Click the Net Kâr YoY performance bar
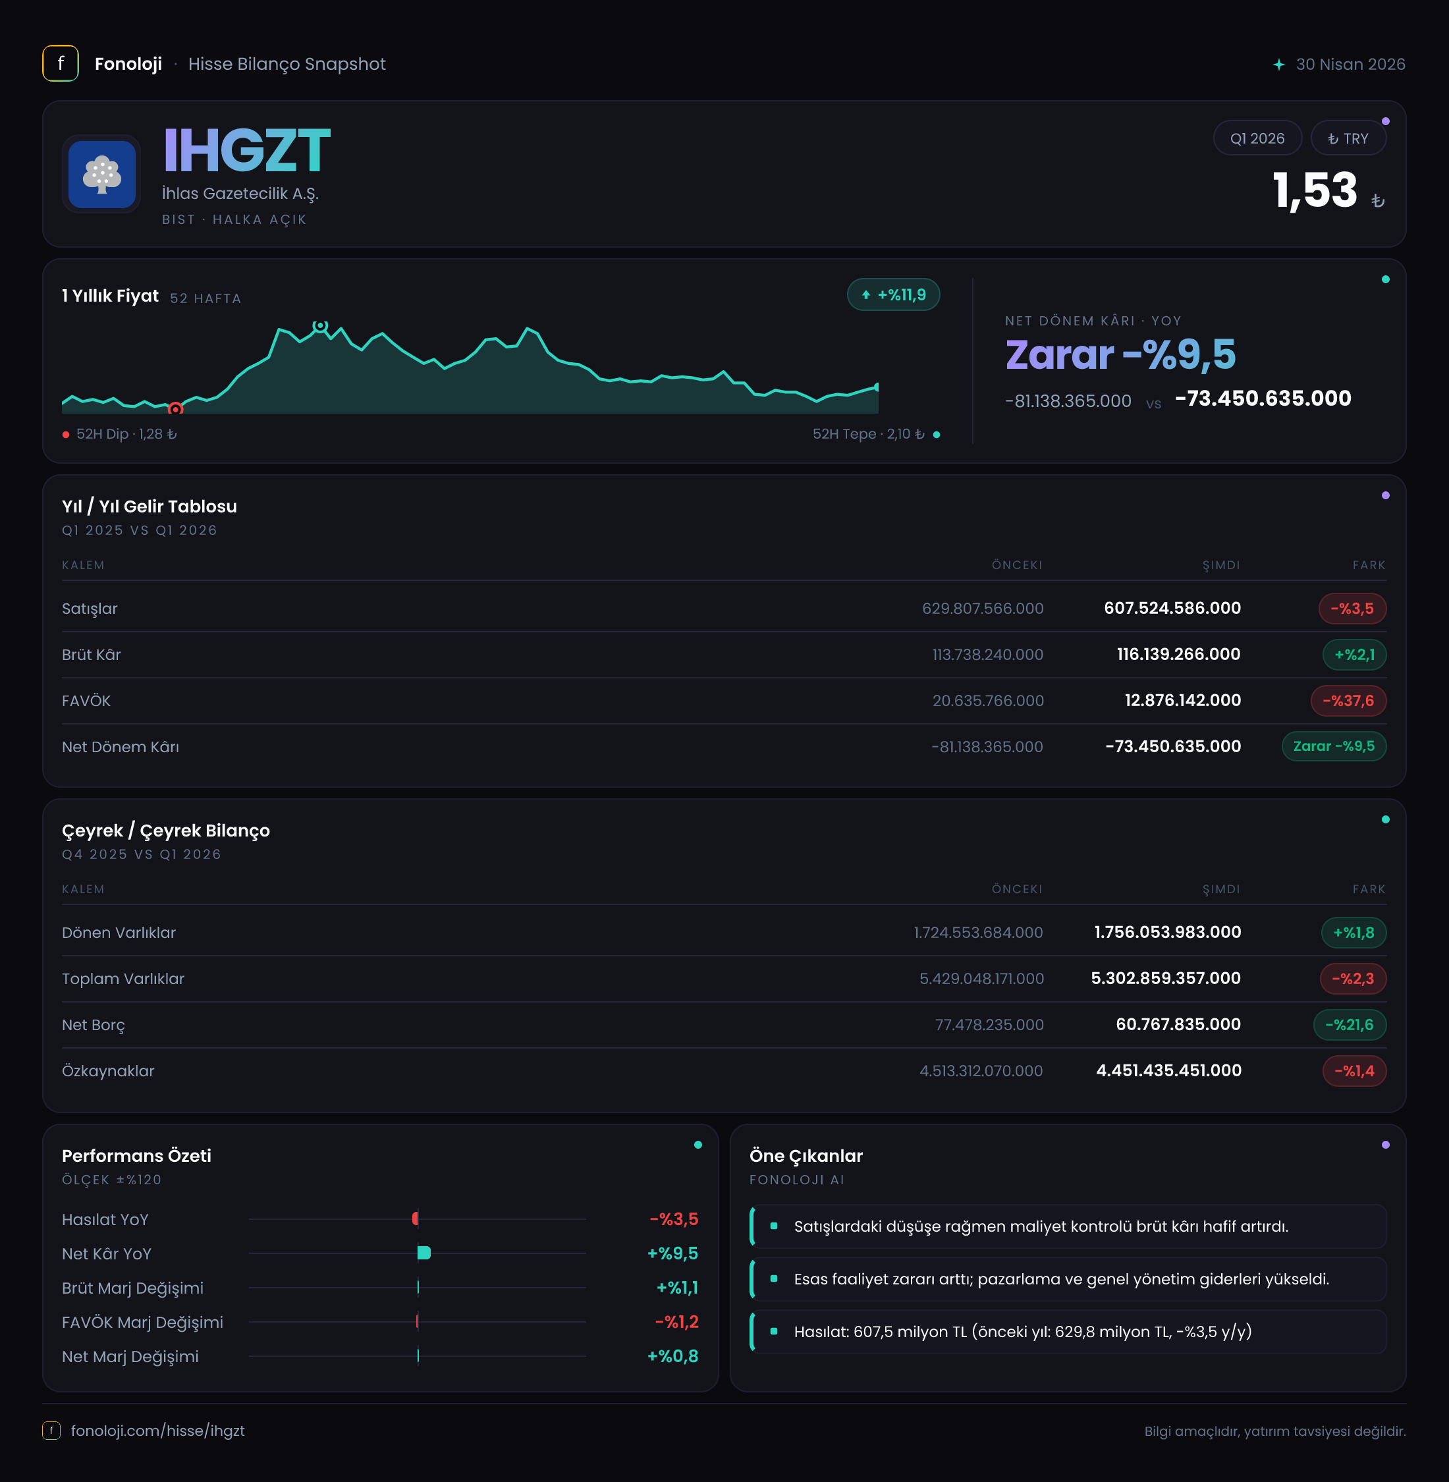 click(x=424, y=1253)
